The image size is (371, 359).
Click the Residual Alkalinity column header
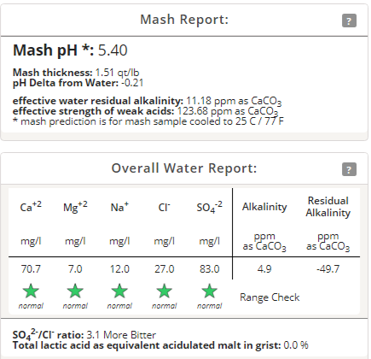coord(328,207)
